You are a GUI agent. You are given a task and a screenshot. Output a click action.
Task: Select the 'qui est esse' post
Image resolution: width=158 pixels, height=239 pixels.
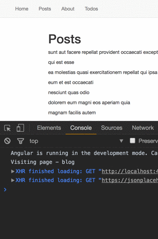point(61,62)
